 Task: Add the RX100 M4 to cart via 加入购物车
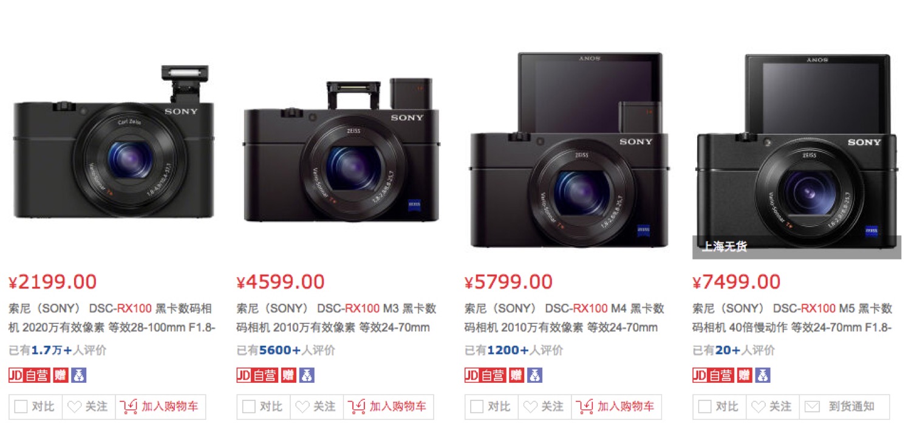[x=616, y=406]
